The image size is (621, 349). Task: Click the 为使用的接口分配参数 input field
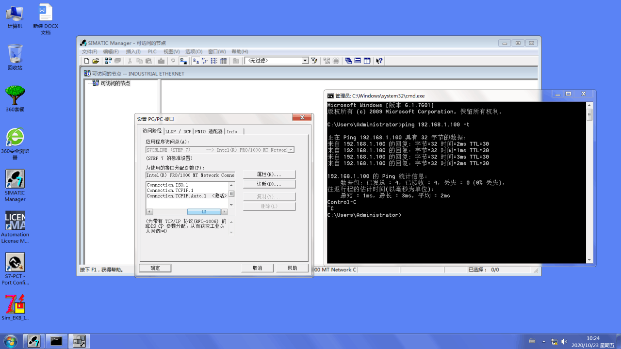click(190, 175)
